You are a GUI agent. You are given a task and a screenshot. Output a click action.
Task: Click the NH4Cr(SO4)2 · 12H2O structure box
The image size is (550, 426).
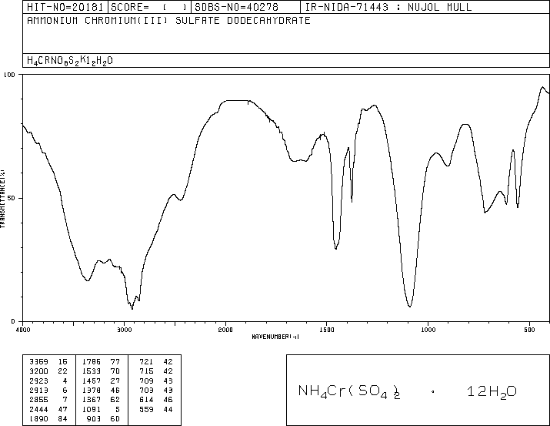point(418,391)
